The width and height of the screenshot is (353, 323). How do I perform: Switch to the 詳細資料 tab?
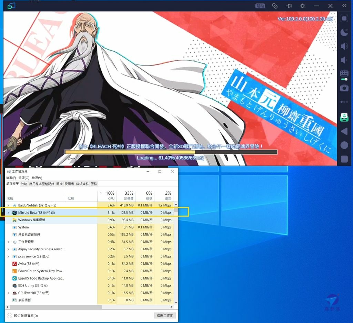tap(82, 184)
